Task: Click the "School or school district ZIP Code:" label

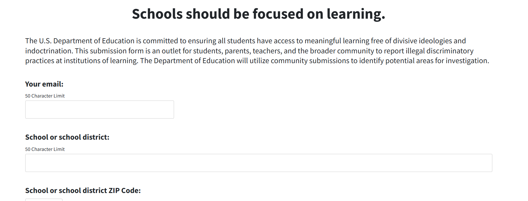Action: (83, 191)
